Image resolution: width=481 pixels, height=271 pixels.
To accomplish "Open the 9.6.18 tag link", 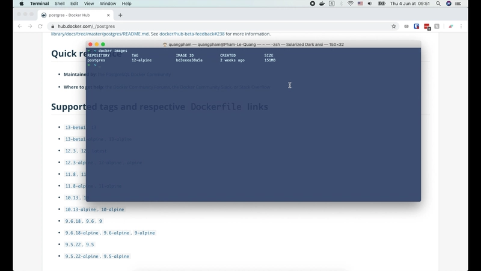I will click(73, 221).
